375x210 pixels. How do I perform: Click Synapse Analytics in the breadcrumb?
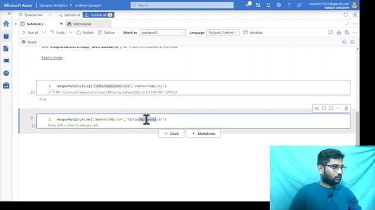[53, 5]
